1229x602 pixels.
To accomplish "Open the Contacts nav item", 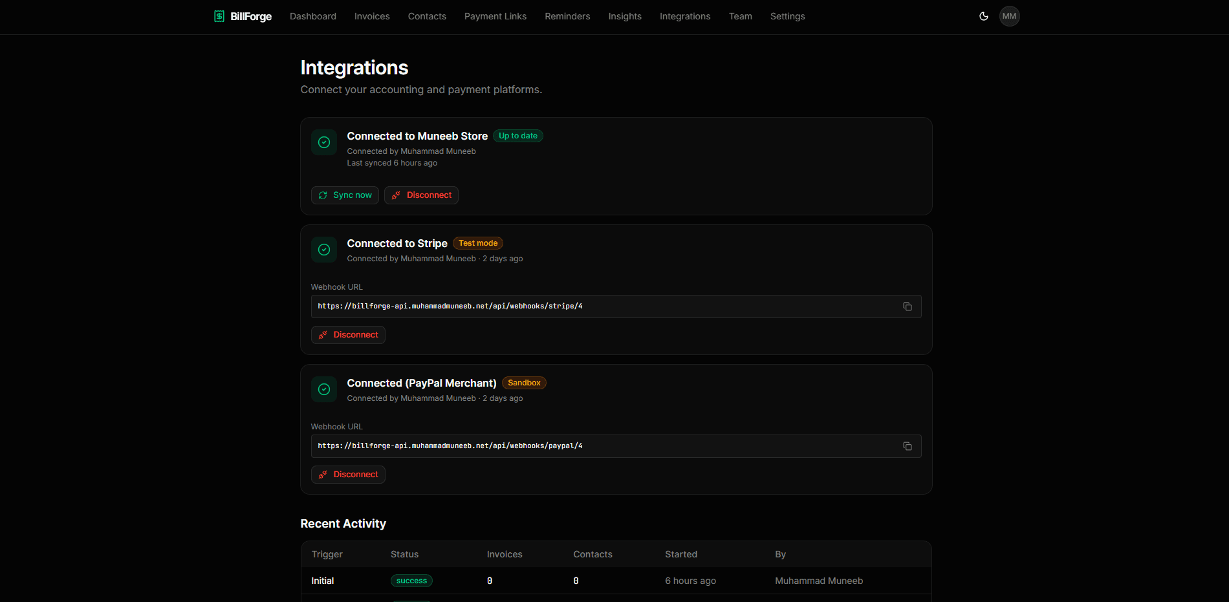I will point(427,16).
